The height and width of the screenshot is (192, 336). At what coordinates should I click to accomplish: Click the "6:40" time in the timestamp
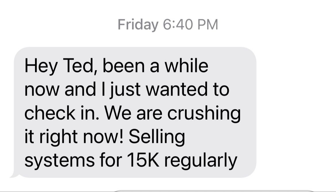coord(177,25)
